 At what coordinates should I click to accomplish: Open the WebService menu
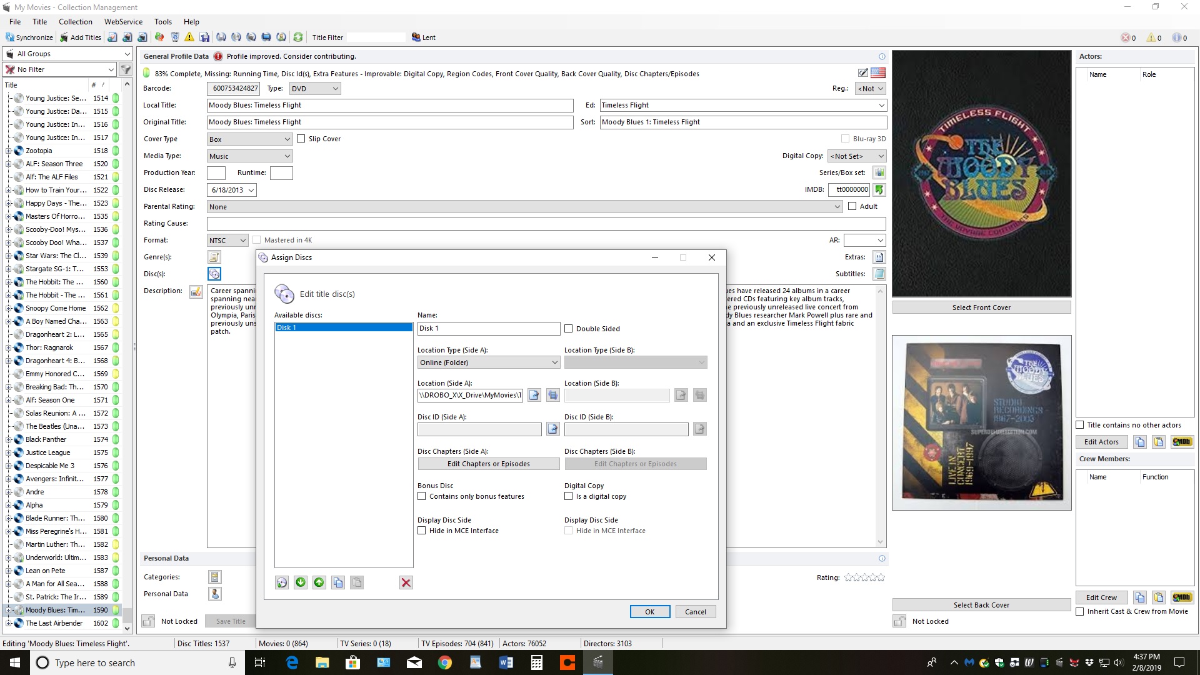point(123,22)
